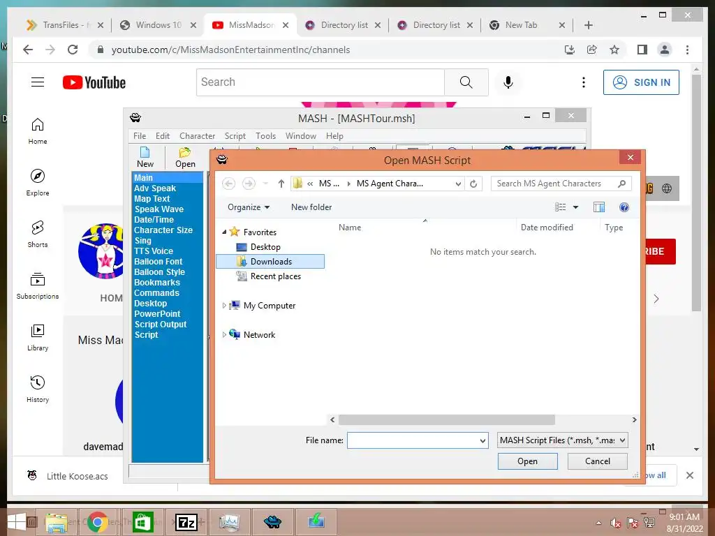
Task: Open Explore in YouTube sidebar
Action: (38, 183)
